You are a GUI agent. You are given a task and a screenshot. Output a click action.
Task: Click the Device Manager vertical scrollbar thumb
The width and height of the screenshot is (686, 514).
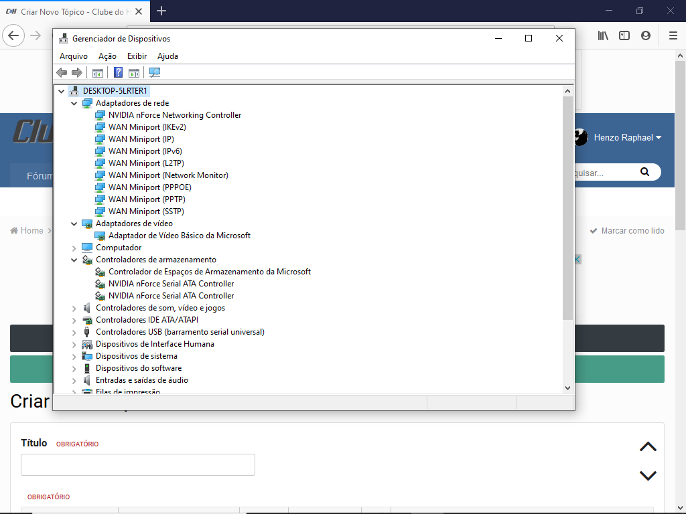point(567,208)
